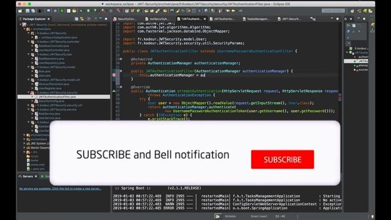The width and height of the screenshot is (391, 220).
Task: Click the lightbulb icon in the status bar
Action: (x=373, y=216)
